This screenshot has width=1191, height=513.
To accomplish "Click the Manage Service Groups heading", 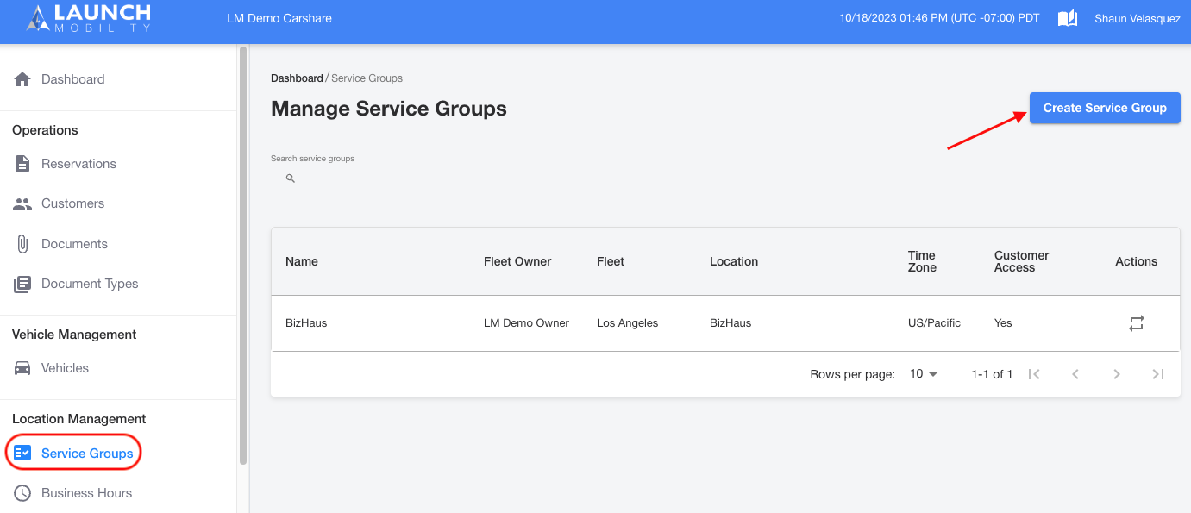I will pyautogui.click(x=389, y=109).
